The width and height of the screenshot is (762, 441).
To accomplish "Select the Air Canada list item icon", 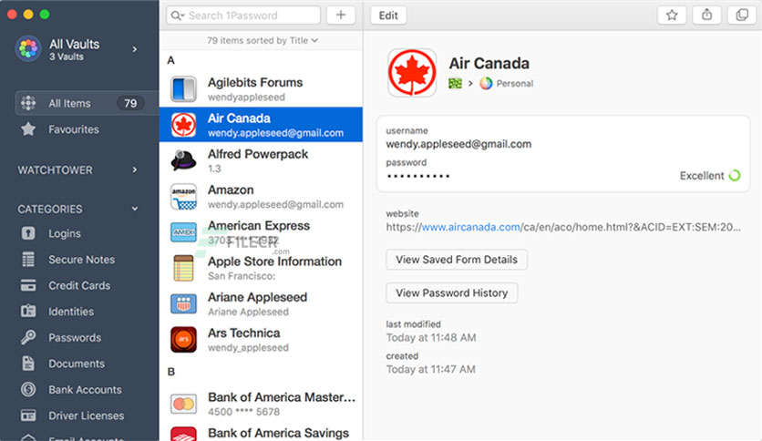I will (183, 125).
